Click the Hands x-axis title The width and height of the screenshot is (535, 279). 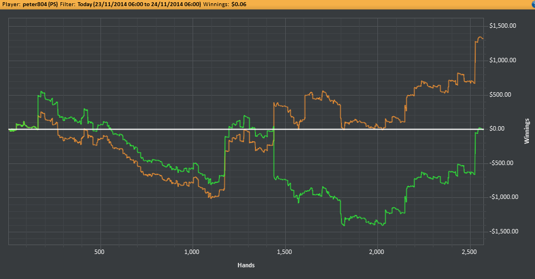[246, 265]
